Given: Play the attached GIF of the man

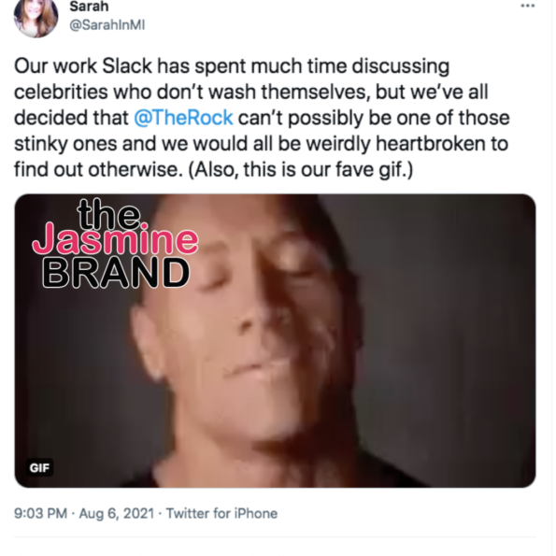Looking at the screenshot, I should point(275,341).
